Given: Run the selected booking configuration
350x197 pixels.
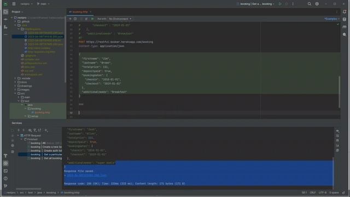Looking at the screenshot, I should tap(280, 4).
